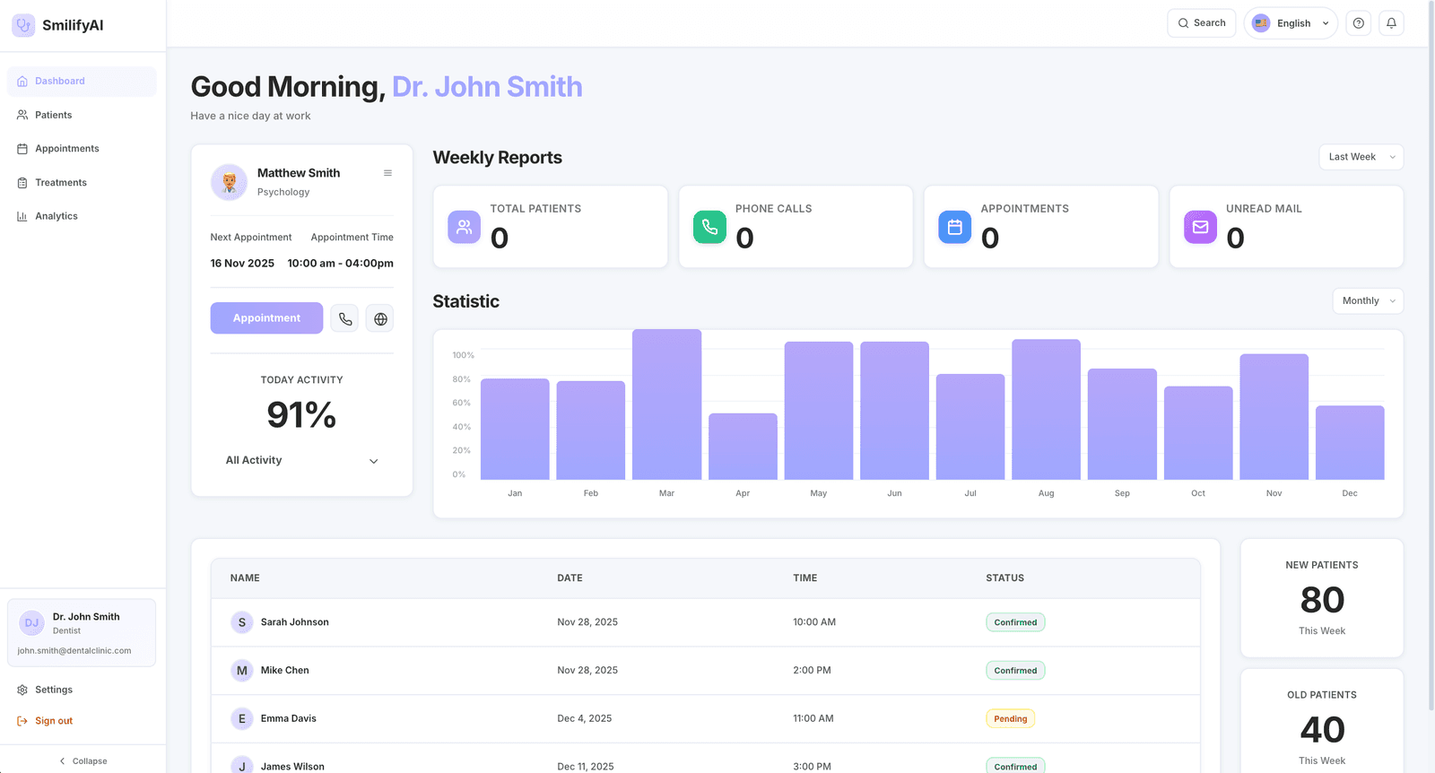Click the Pending status for Emma Davis
This screenshot has width=1435, height=773.
point(1010,718)
